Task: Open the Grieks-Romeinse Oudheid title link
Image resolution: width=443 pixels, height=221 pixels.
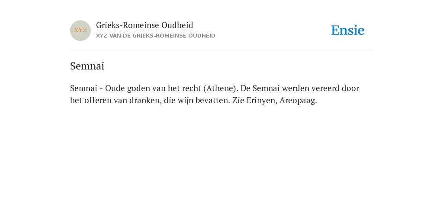Action: [x=144, y=25]
